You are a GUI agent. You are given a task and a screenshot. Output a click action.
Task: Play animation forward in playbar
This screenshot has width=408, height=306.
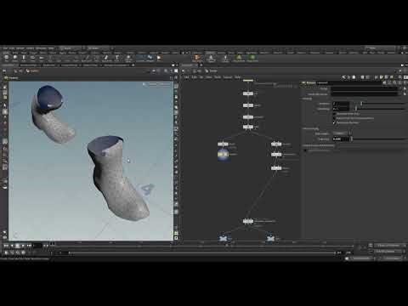pos(23,246)
